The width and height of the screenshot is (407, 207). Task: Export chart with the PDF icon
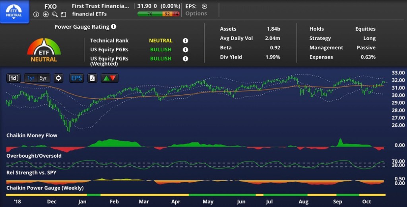pos(92,78)
